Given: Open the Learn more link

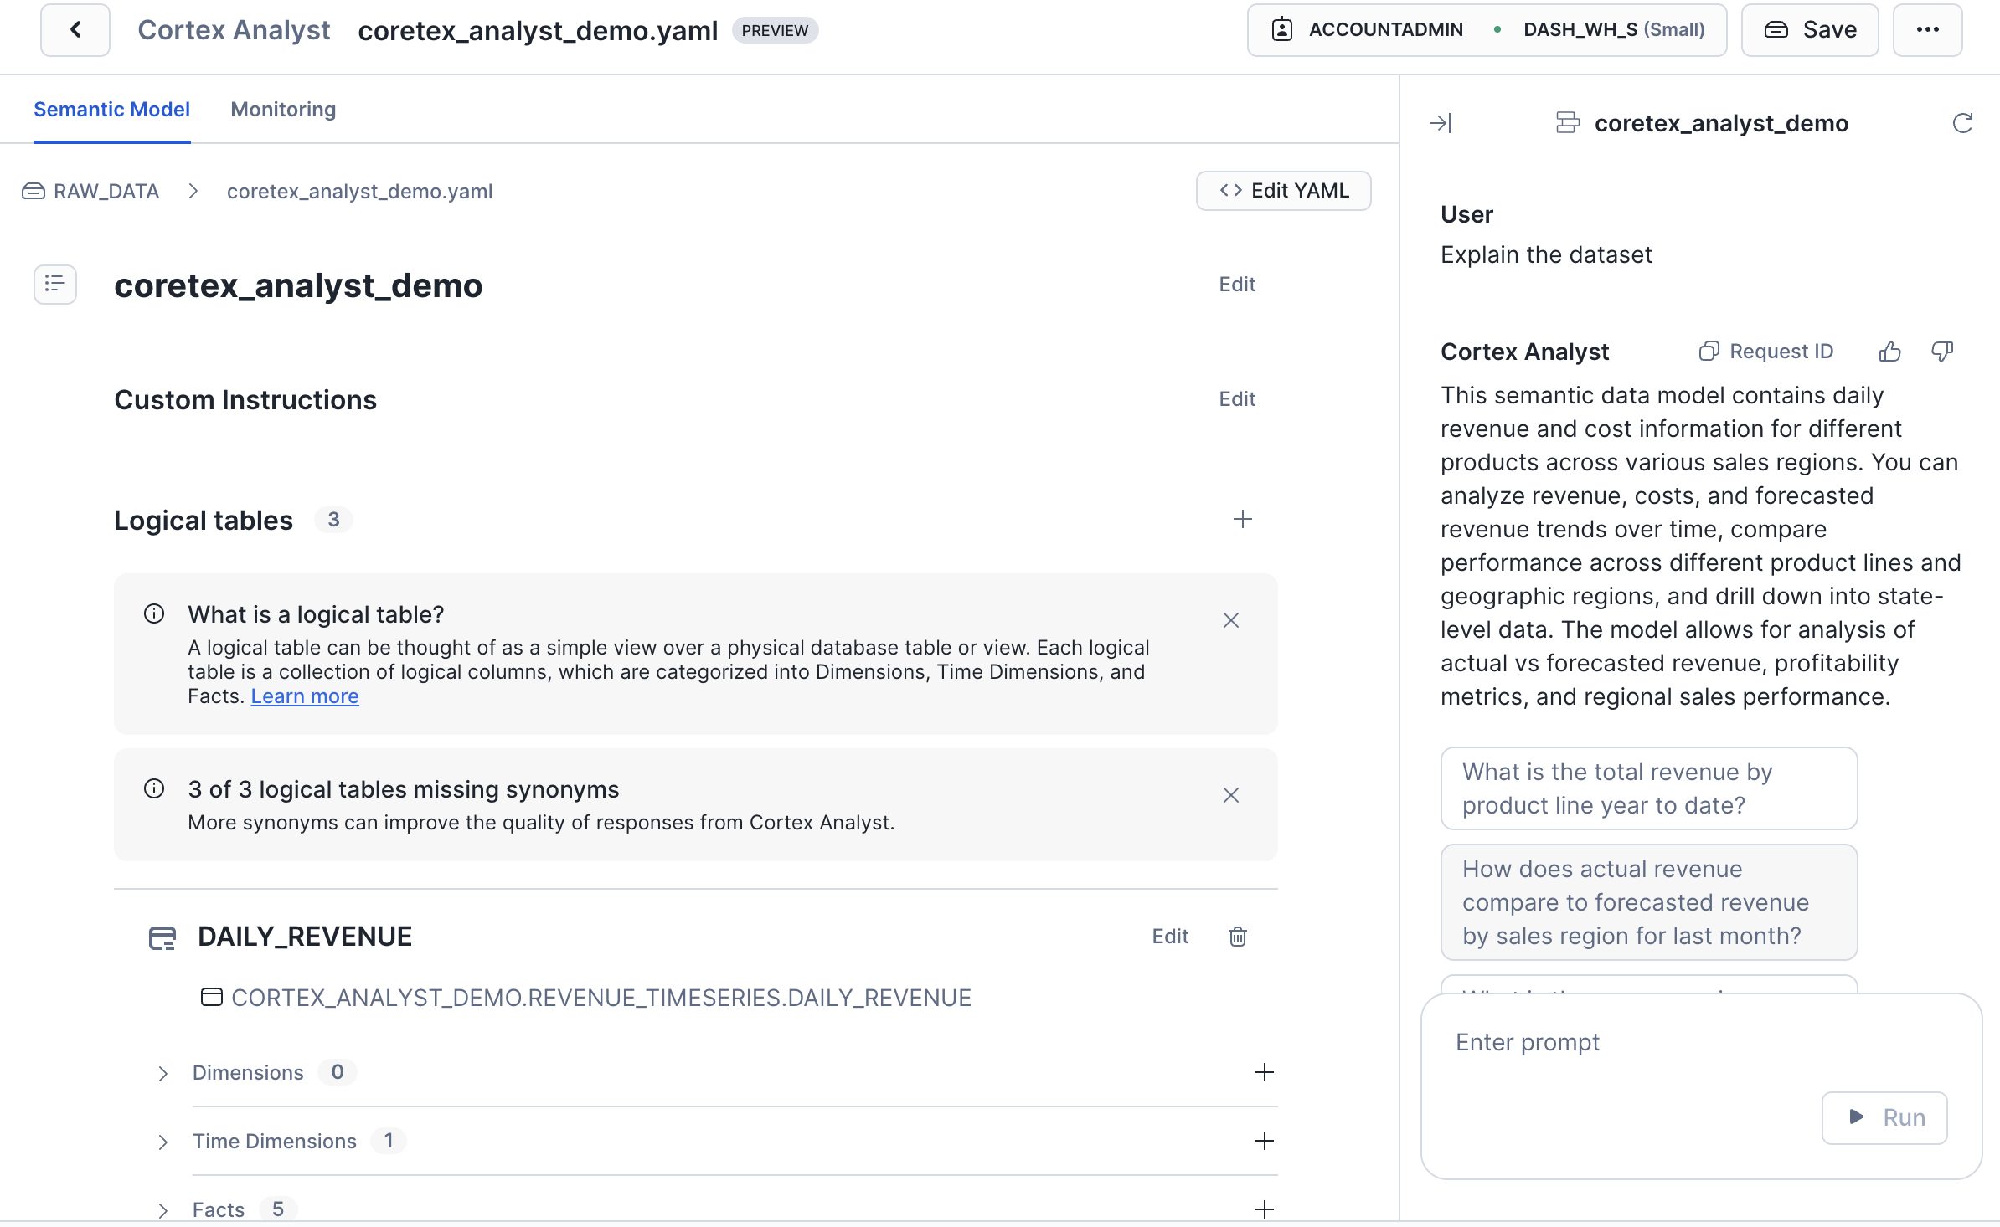Looking at the screenshot, I should pos(304,696).
